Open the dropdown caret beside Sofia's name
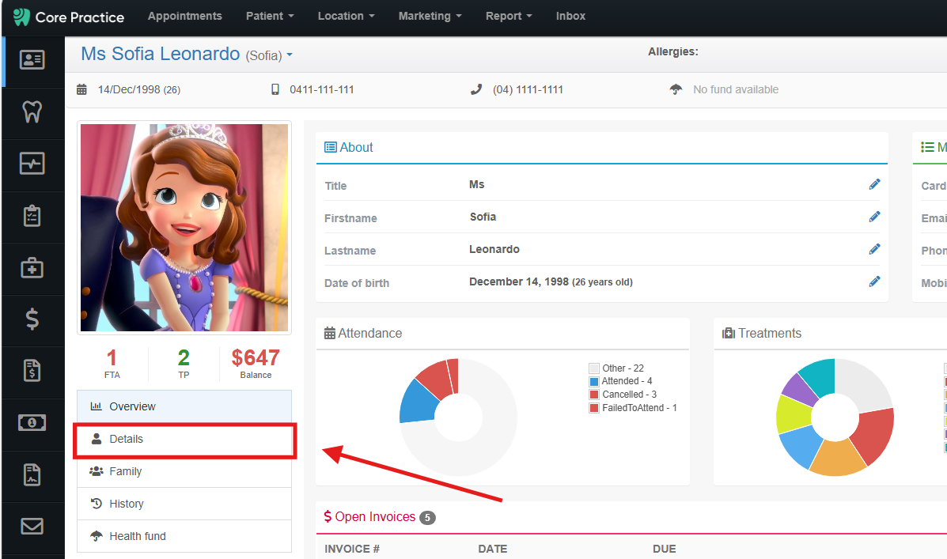 pyautogui.click(x=290, y=55)
